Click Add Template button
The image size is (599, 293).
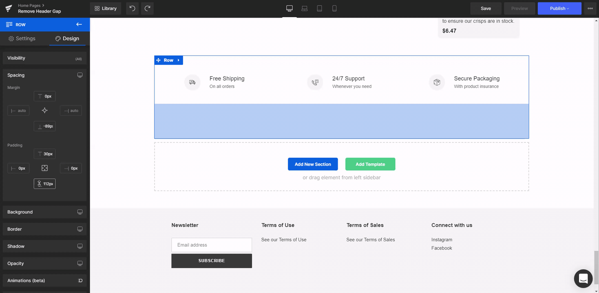[370, 164]
